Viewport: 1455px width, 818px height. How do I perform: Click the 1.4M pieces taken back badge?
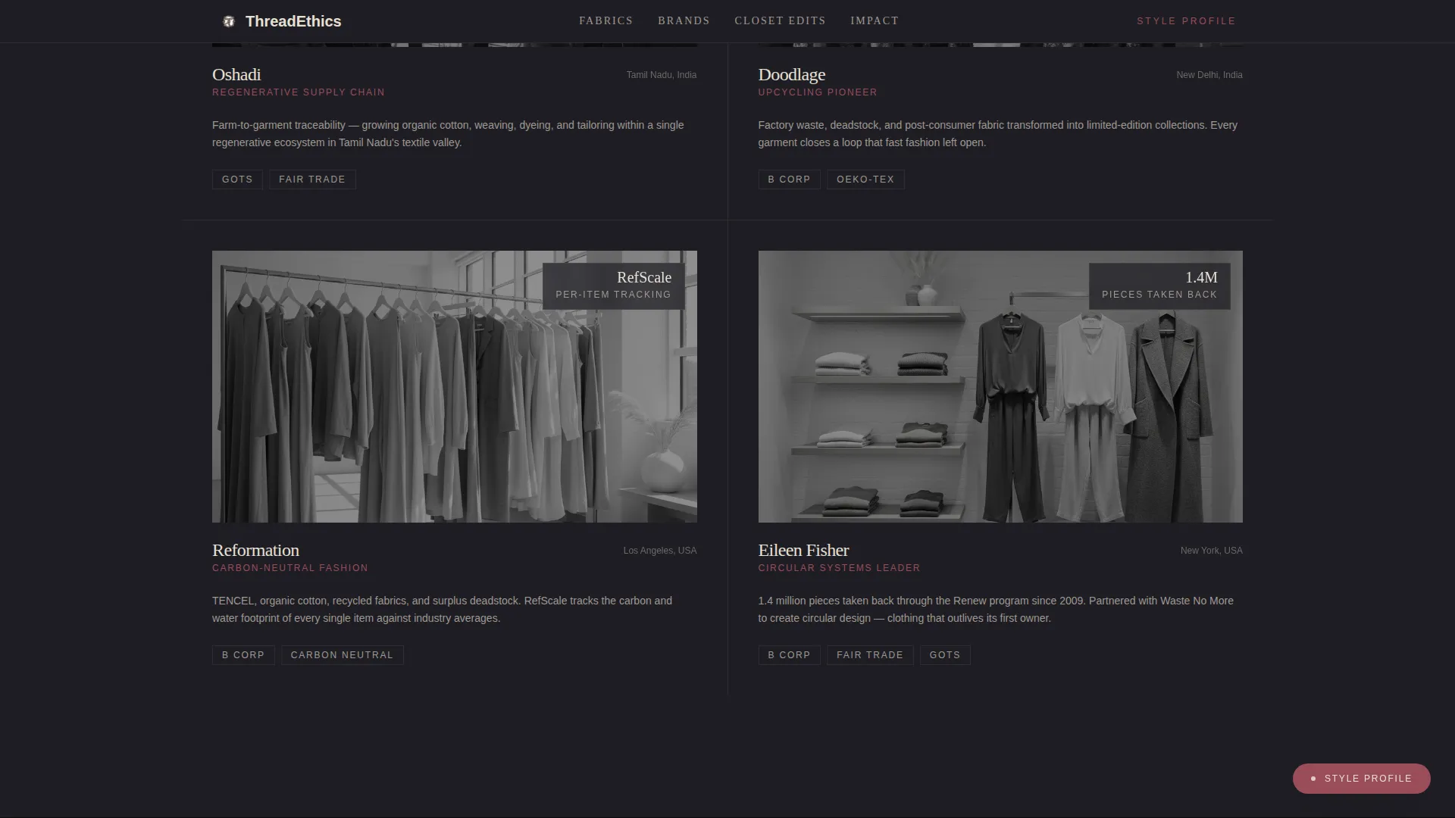(x=1159, y=286)
